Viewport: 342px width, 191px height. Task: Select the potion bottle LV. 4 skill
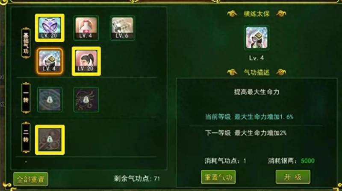point(86,28)
